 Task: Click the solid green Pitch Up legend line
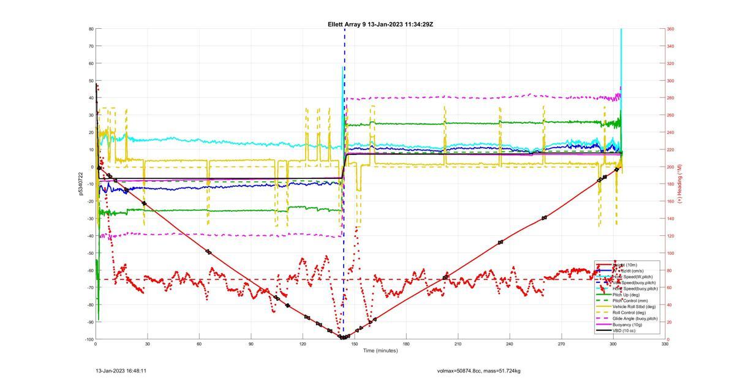pos(603,295)
